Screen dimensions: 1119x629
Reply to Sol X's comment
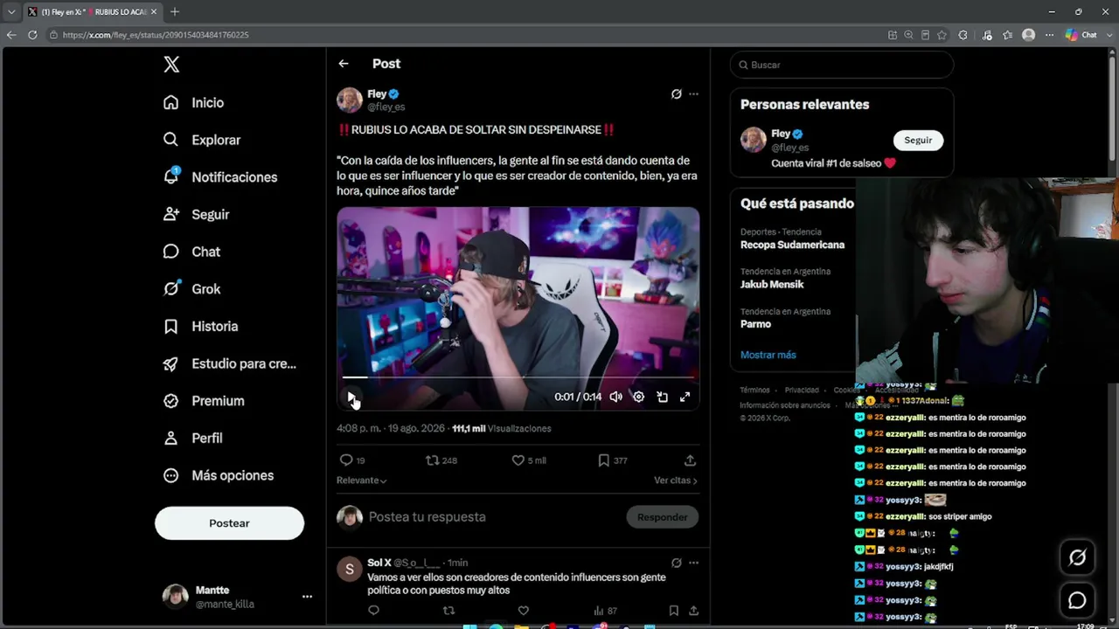pos(373,611)
